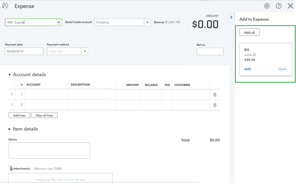Open the Bank/Credit account dropdown arrow
Viewport: 296px width, 183px height.
(147, 22)
